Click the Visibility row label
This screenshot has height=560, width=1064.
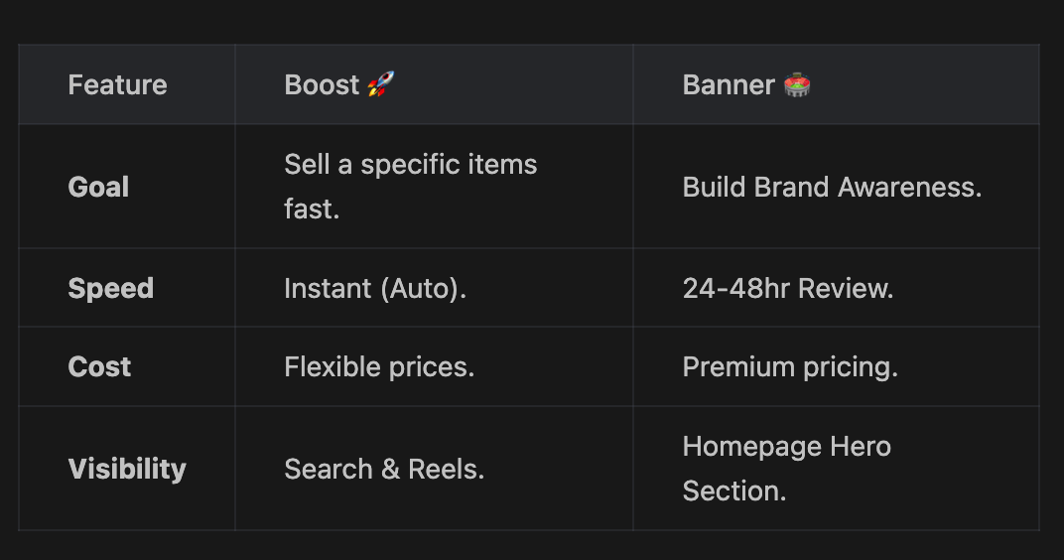pos(127,469)
